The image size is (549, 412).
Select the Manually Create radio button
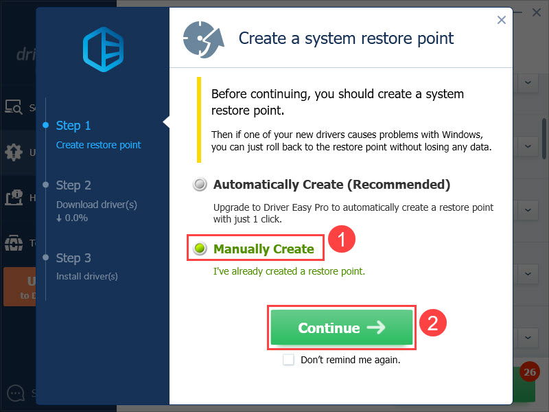tap(200, 249)
